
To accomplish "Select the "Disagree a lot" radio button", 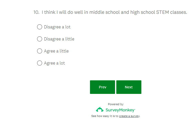I will [x=39, y=27].
